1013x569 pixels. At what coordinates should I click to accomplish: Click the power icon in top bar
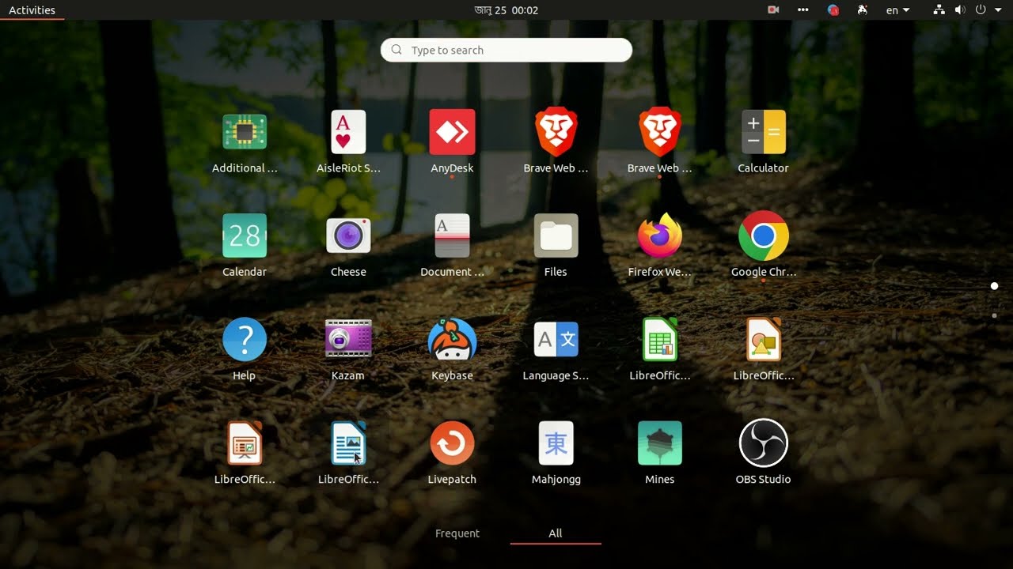click(x=981, y=10)
